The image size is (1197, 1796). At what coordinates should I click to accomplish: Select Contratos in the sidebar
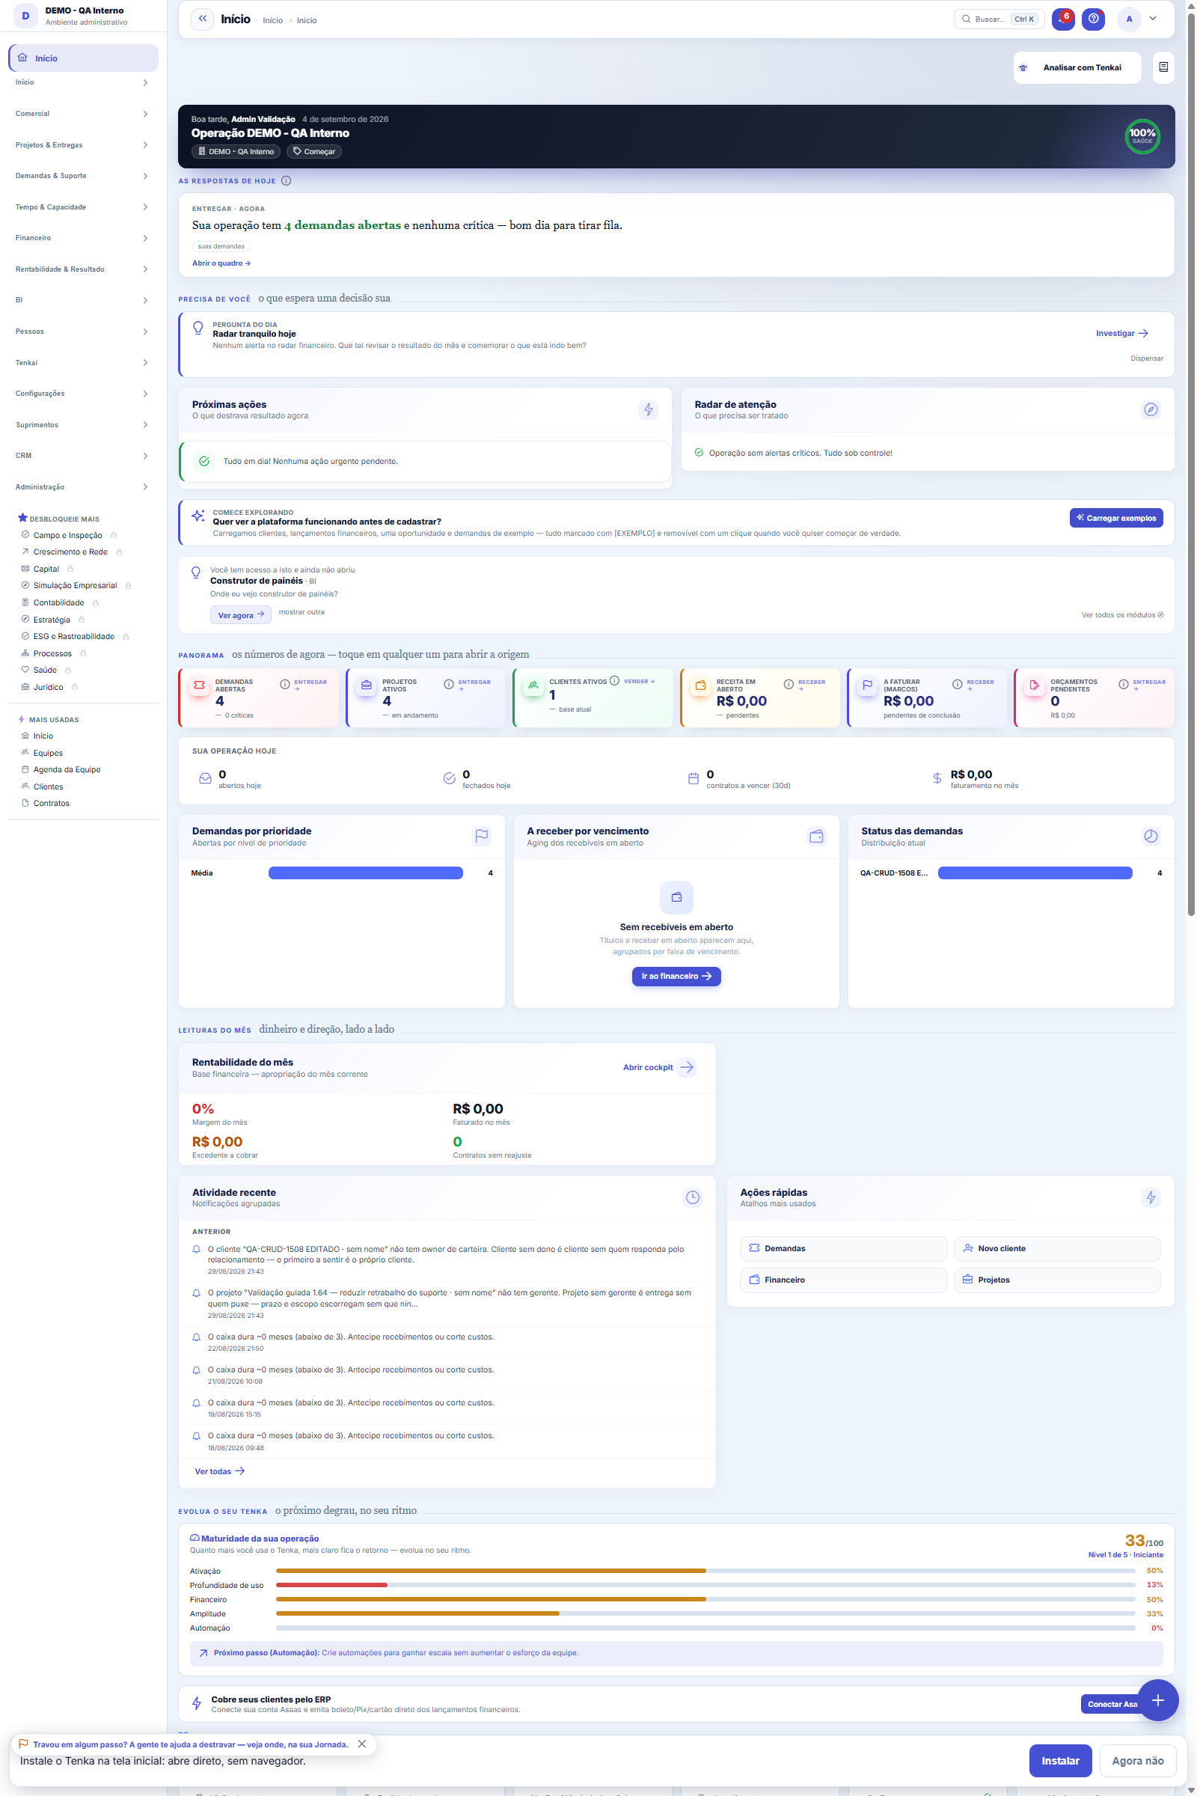pyautogui.click(x=50, y=803)
